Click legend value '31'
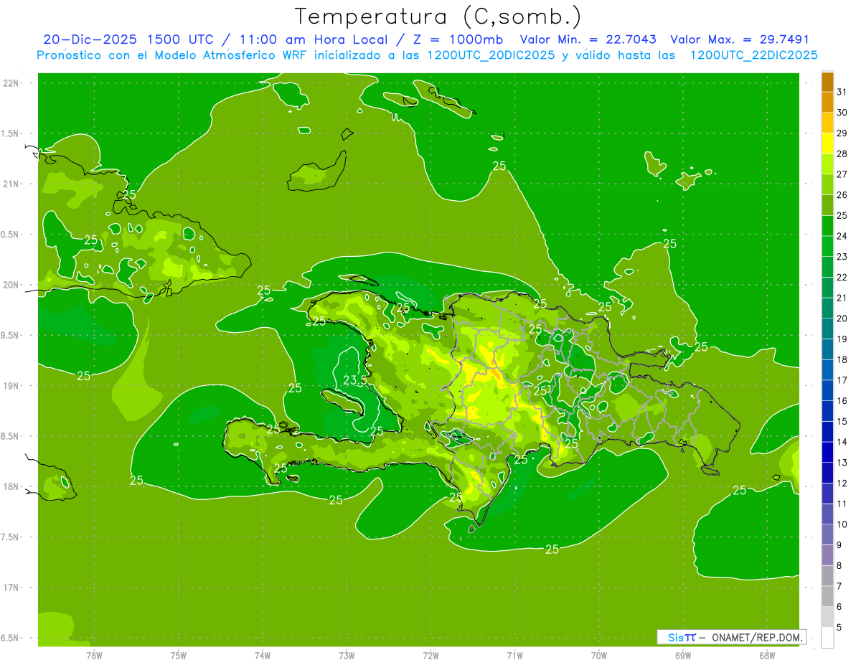 click(x=842, y=92)
